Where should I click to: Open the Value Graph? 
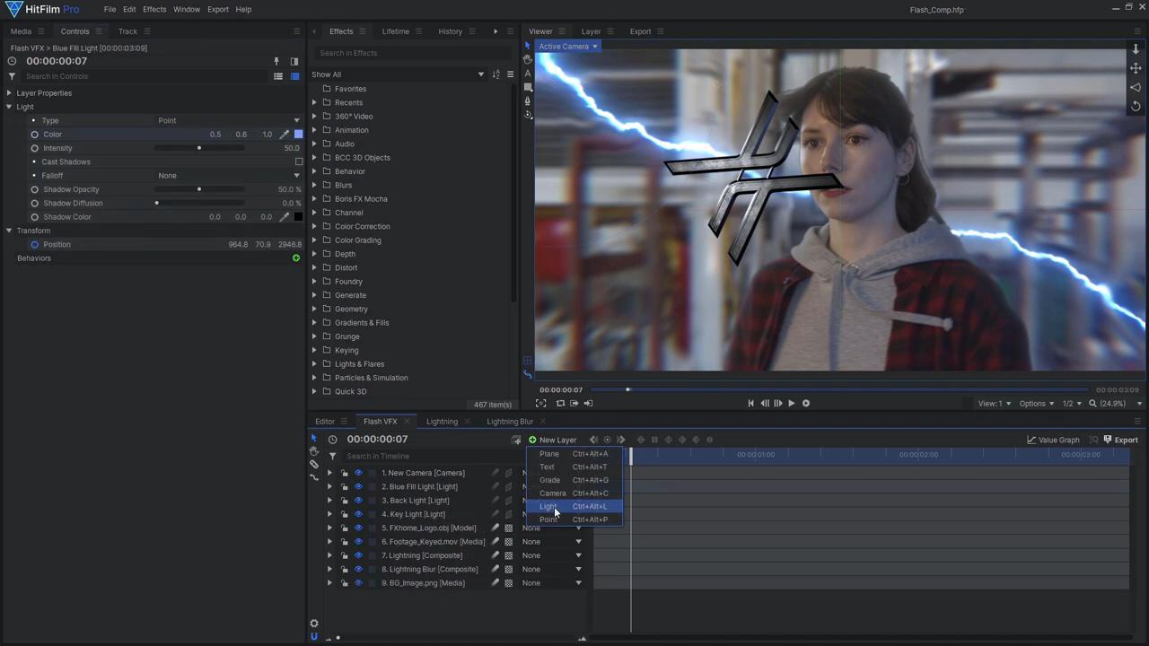coord(1053,440)
